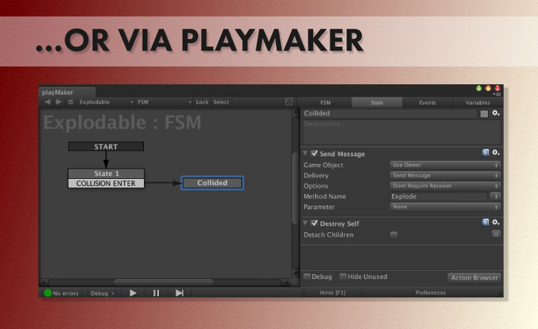Select the State 1 node
The width and height of the screenshot is (538, 329).
click(x=106, y=173)
